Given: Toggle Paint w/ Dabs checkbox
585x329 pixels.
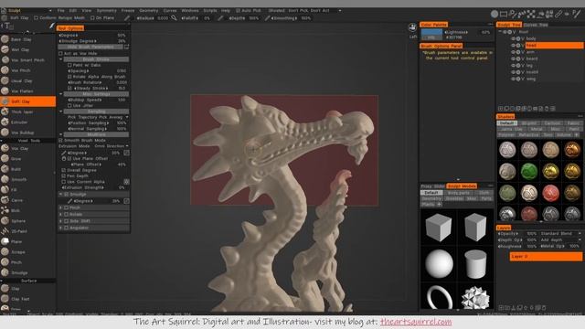Looking at the screenshot, I should tap(69, 65).
